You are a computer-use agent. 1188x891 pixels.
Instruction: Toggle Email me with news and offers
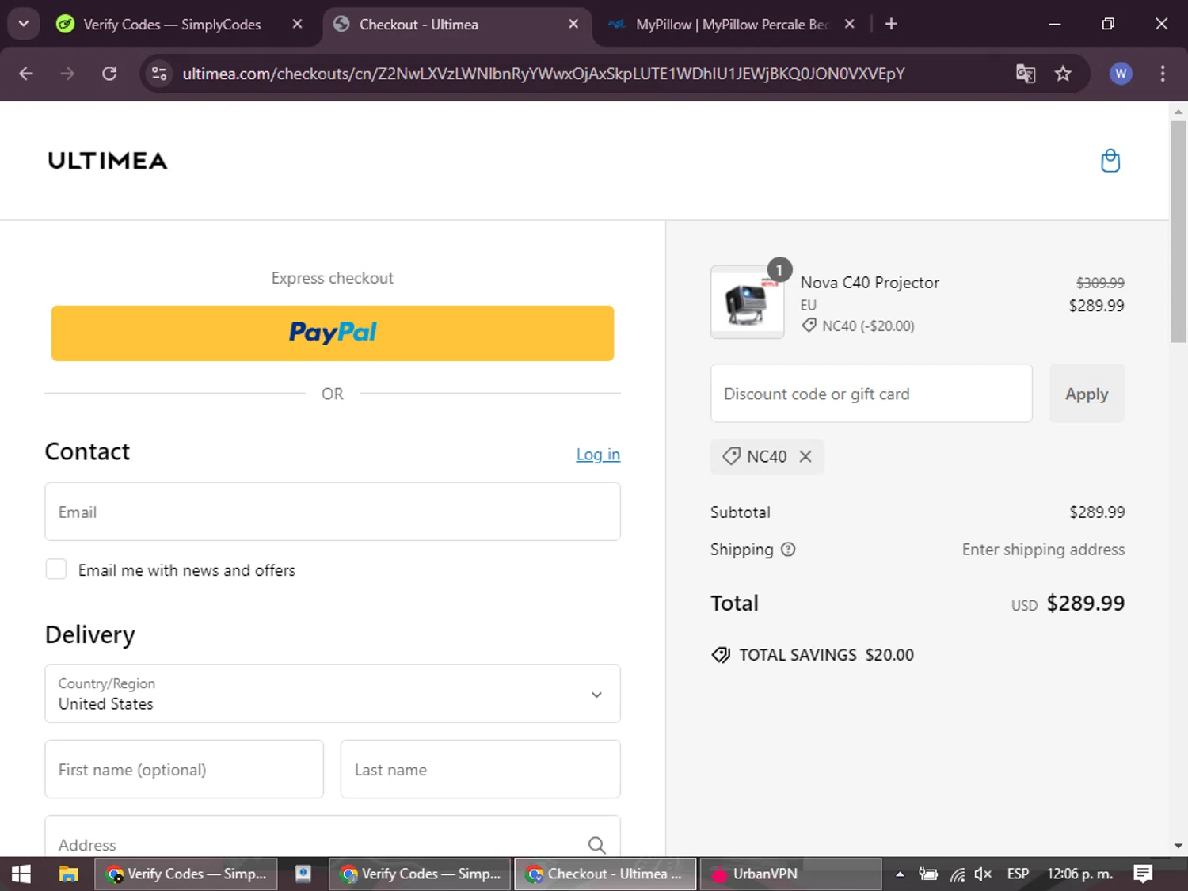55,569
